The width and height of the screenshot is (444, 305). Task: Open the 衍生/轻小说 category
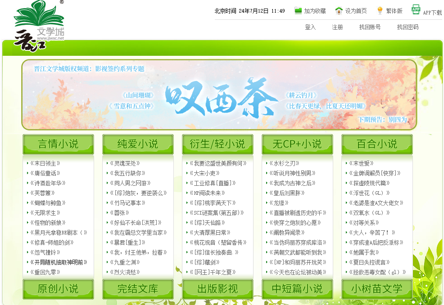[217, 144]
